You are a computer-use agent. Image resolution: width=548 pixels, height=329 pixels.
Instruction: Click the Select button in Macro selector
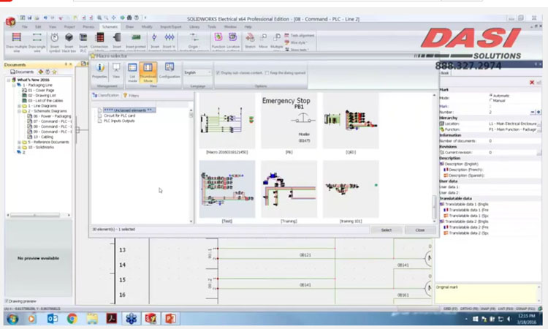[x=387, y=230]
